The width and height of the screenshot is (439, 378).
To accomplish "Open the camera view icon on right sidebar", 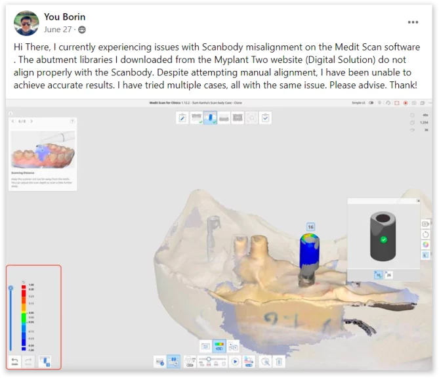I will (x=426, y=224).
